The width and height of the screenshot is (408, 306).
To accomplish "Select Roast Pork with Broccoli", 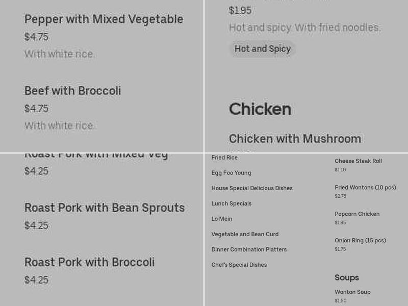I will point(90,262).
